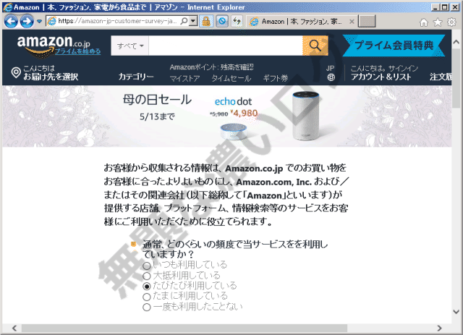Open a new blank tab

pos(367,21)
